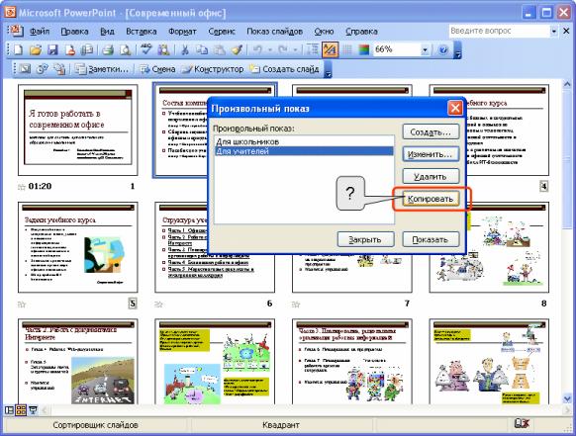Open speaker notes with the Заметки button
Screen dimensions: 576x436
point(102,69)
